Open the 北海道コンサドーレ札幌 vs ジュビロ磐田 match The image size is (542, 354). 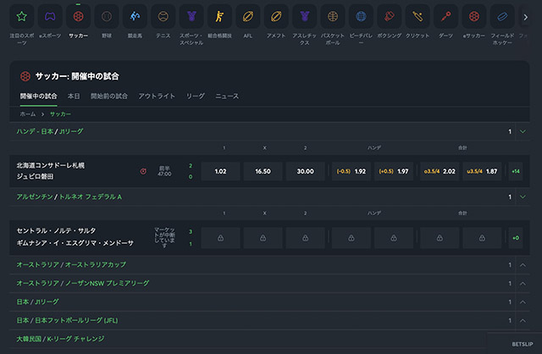(x=51, y=171)
